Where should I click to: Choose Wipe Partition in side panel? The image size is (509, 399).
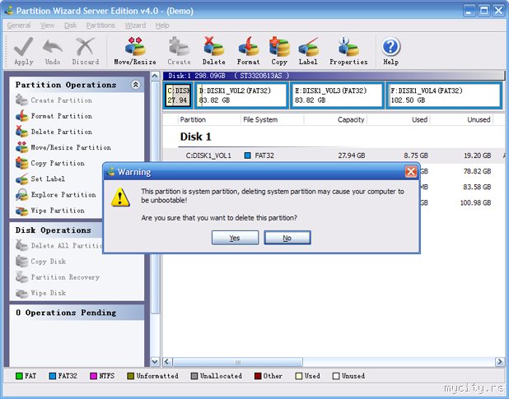pyautogui.click(x=50, y=211)
